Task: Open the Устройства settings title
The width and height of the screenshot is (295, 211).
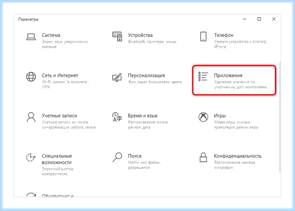Action: click(140, 35)
